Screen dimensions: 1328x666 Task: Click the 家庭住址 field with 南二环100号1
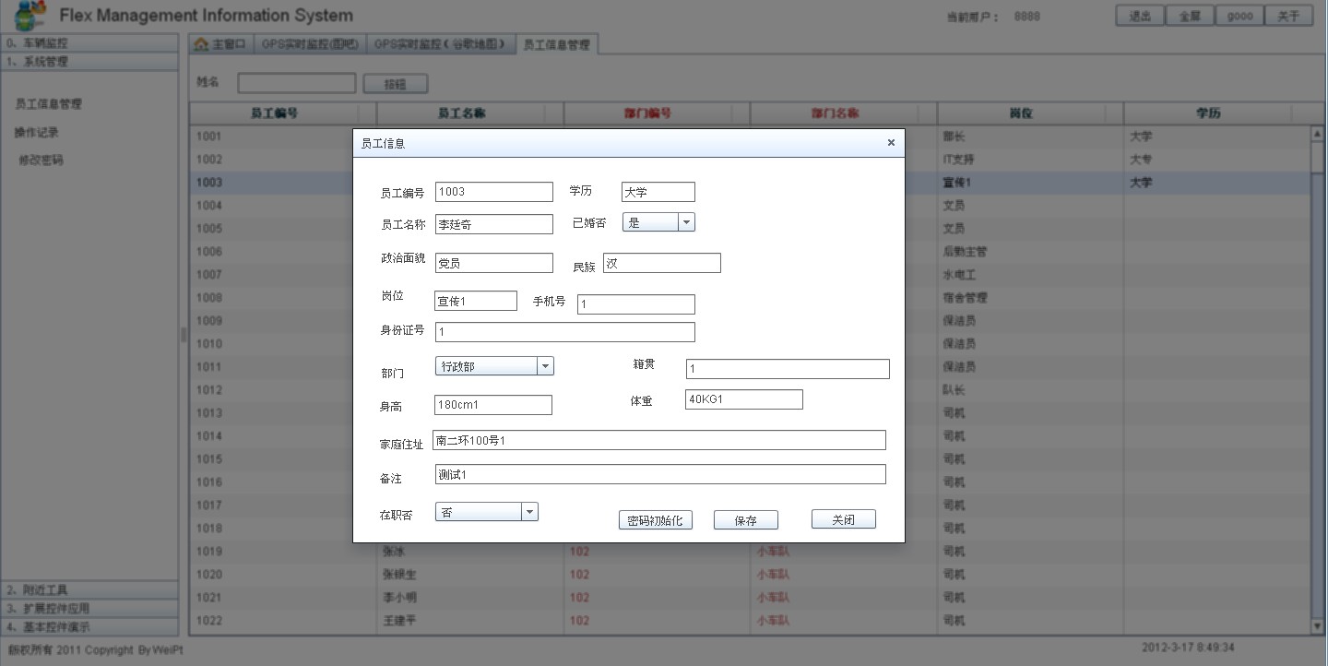(x=659, y=440)
